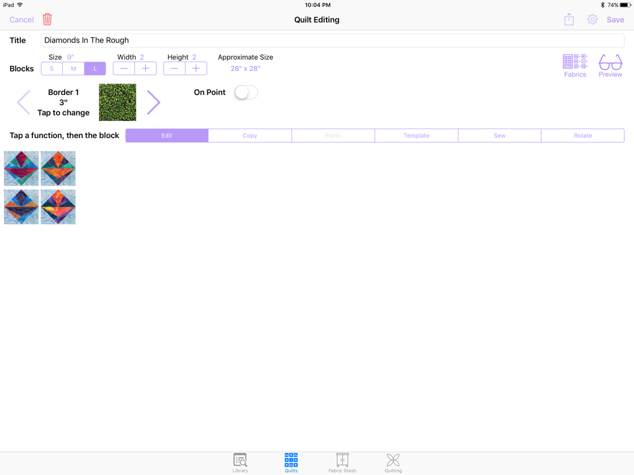Select the Copy function

(x=250, y=136)
